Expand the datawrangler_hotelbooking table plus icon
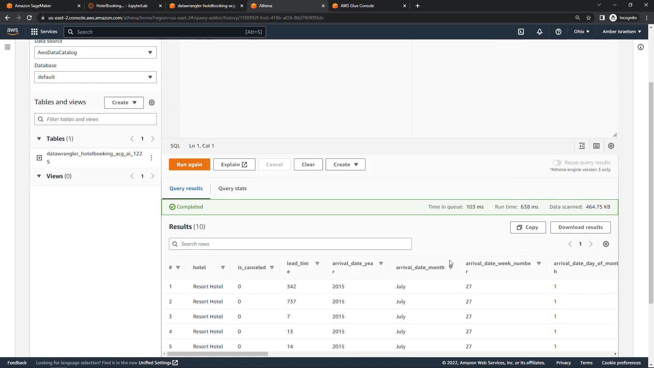654x368 pixels. click(x=39, y=158)
